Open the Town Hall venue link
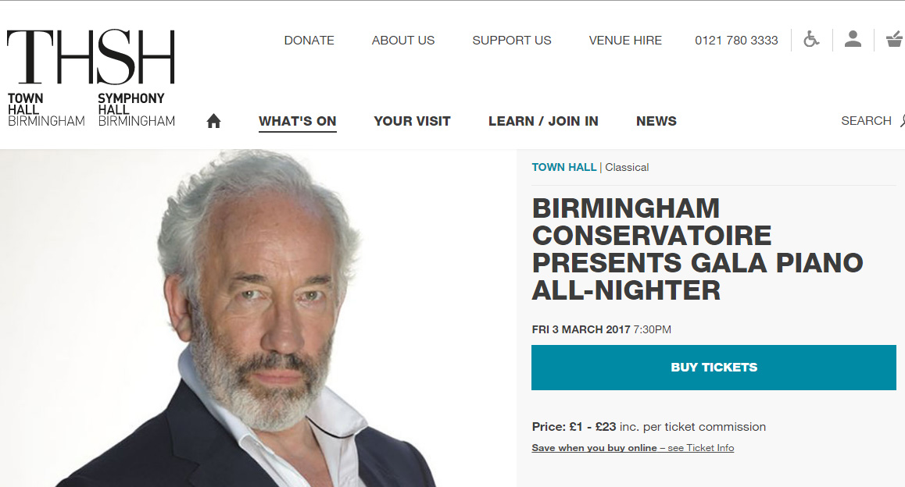The height and width of the screenshot is (487, 905). tap(564, 167)
